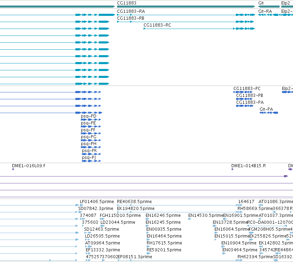Image resolution: width=293 pixels, height=262 pixels.
Task: Open the Git-PA protein label
Action: pyautogui.click(x=266, y=109)
